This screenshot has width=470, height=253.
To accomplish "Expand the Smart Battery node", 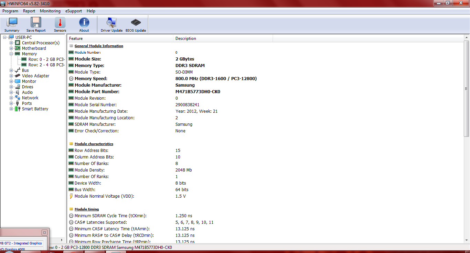I will [x=11, y=109].
